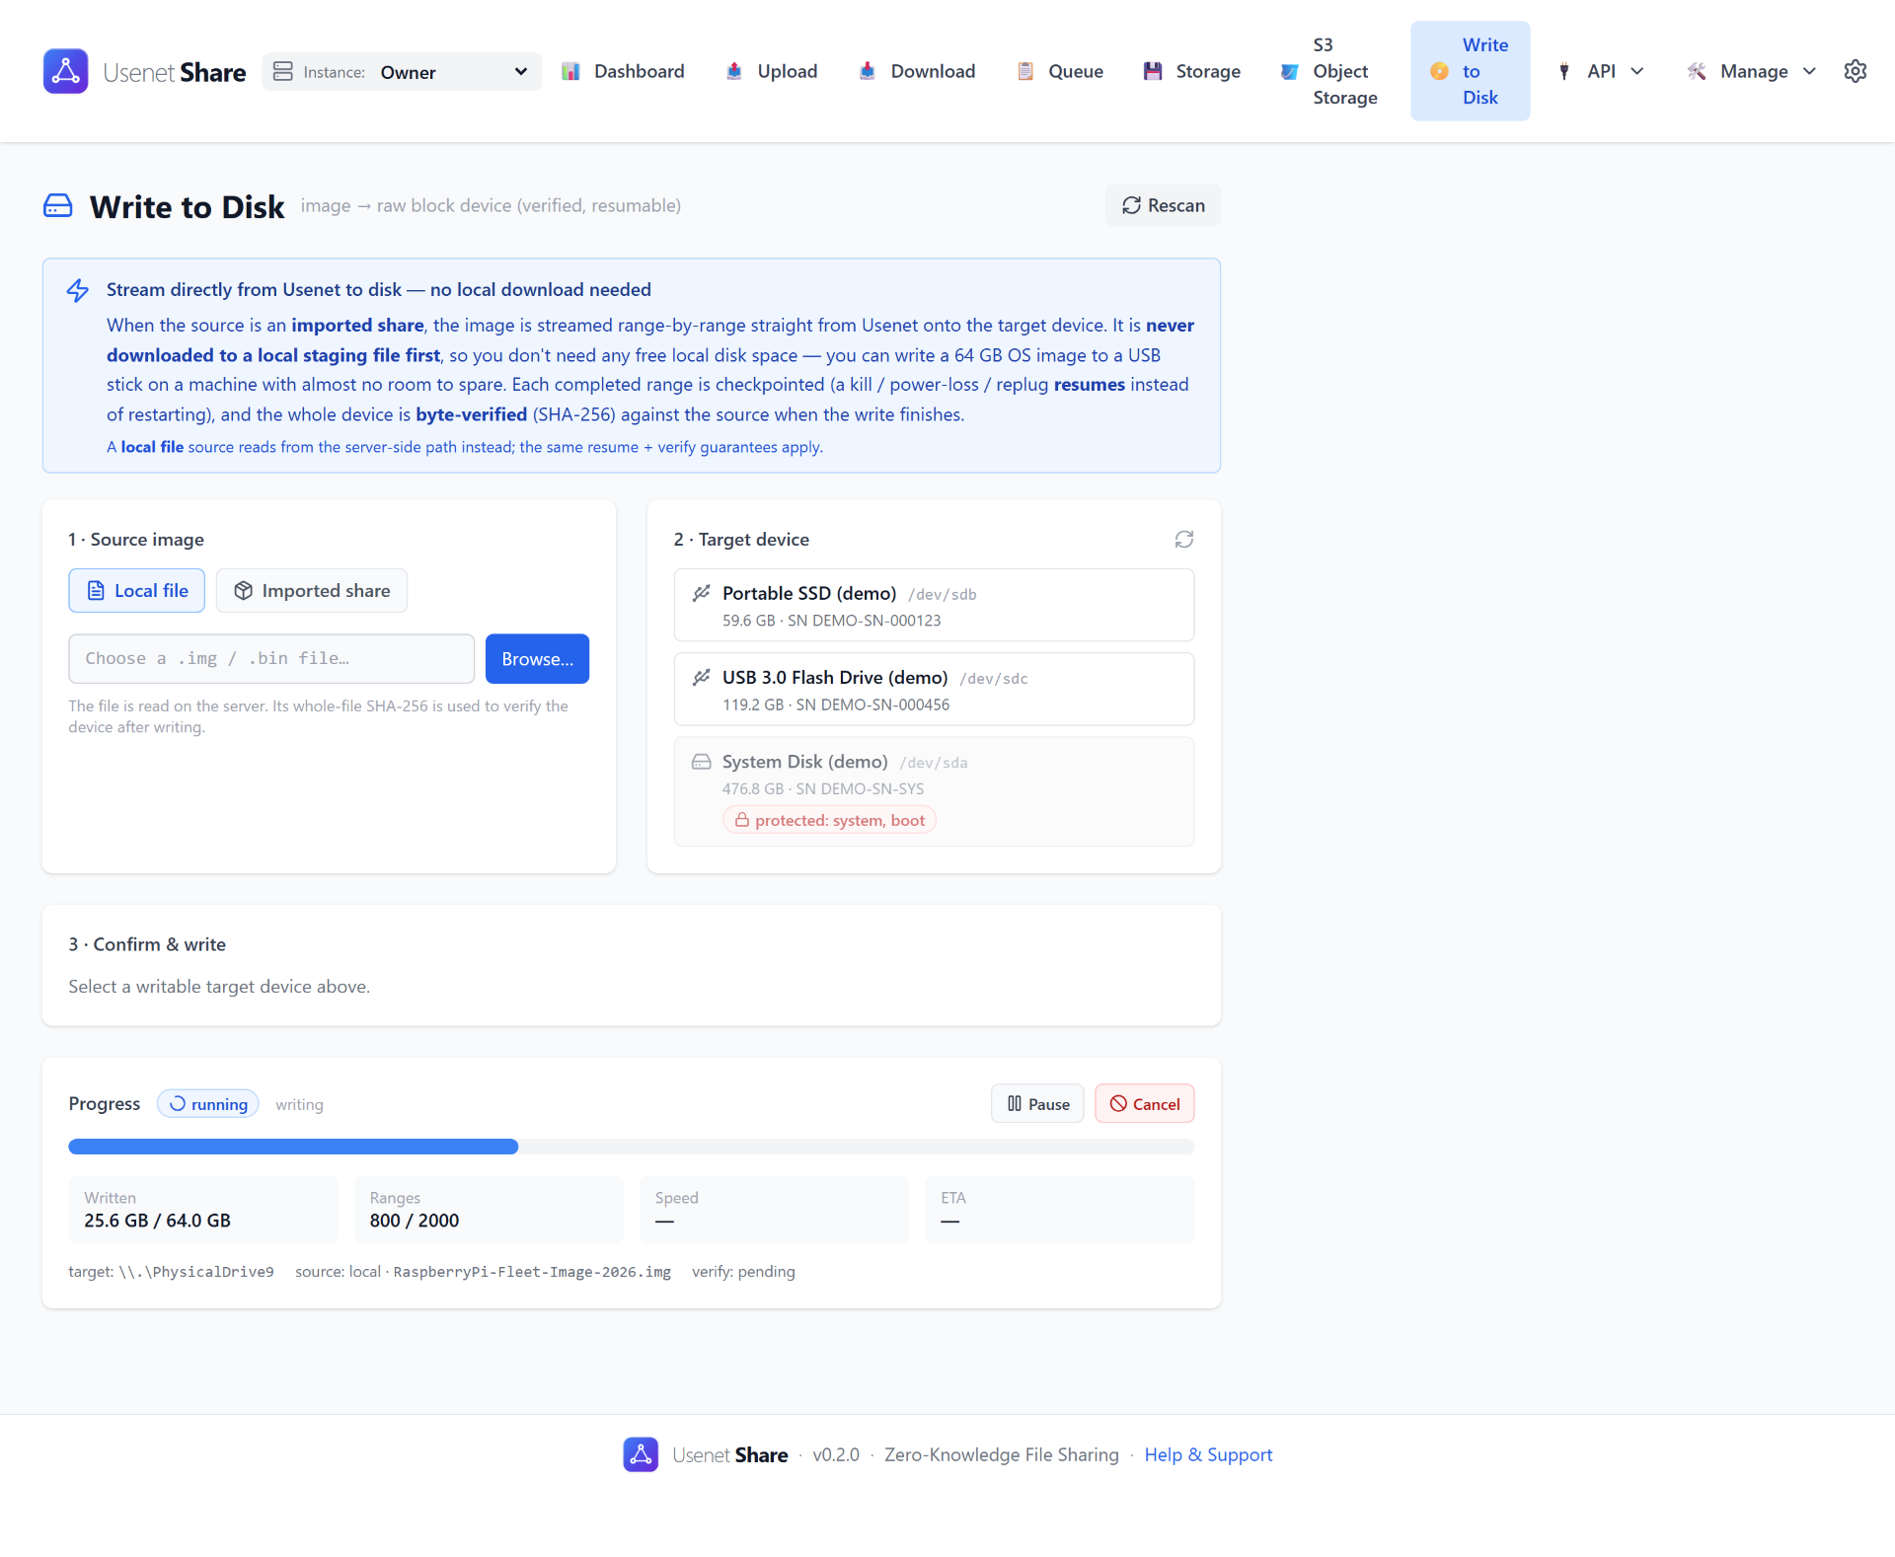Click the v0.2.0 version label in footer
1895x1557 pixels.
836,1454
